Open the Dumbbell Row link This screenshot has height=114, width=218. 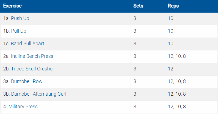point(27,82)
